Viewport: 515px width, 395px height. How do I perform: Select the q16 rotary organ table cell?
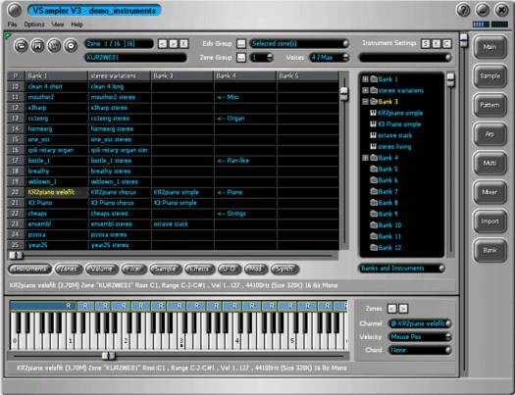tap(57, 150)
